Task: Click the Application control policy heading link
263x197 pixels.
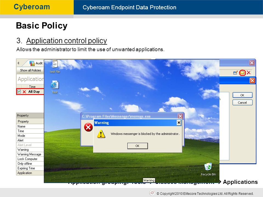Action: (x=67, y=41)
